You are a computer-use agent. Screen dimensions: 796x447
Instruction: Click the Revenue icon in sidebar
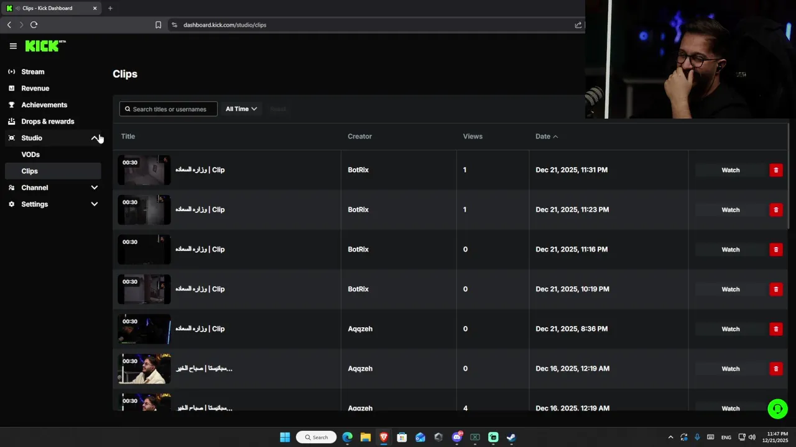tap(11, 88)
